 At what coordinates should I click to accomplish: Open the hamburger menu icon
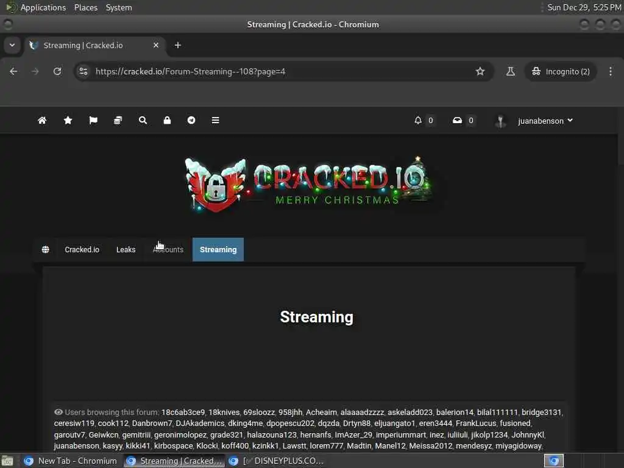215,120
